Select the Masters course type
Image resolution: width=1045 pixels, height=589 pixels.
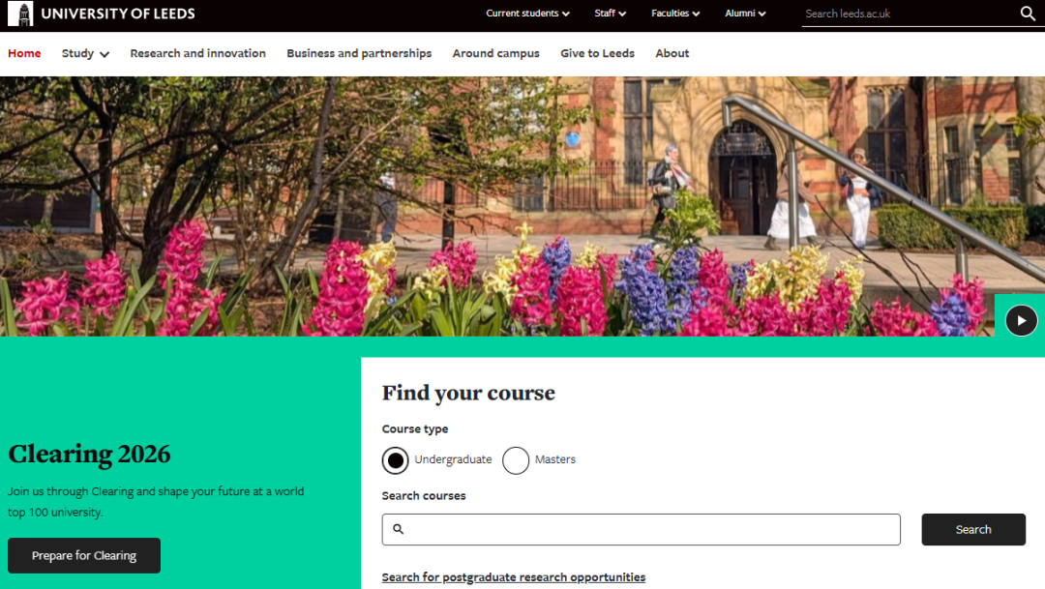515,460
